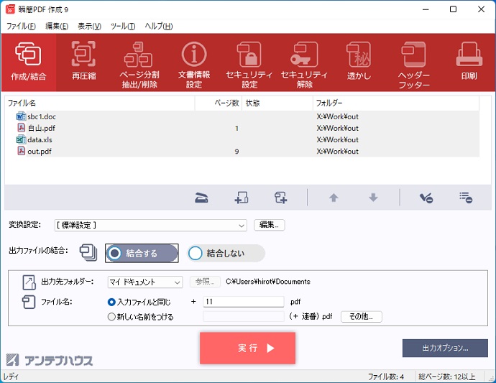Click the new name input field
The width and height of the screenshot is (496, 383).
coord(244,316)
